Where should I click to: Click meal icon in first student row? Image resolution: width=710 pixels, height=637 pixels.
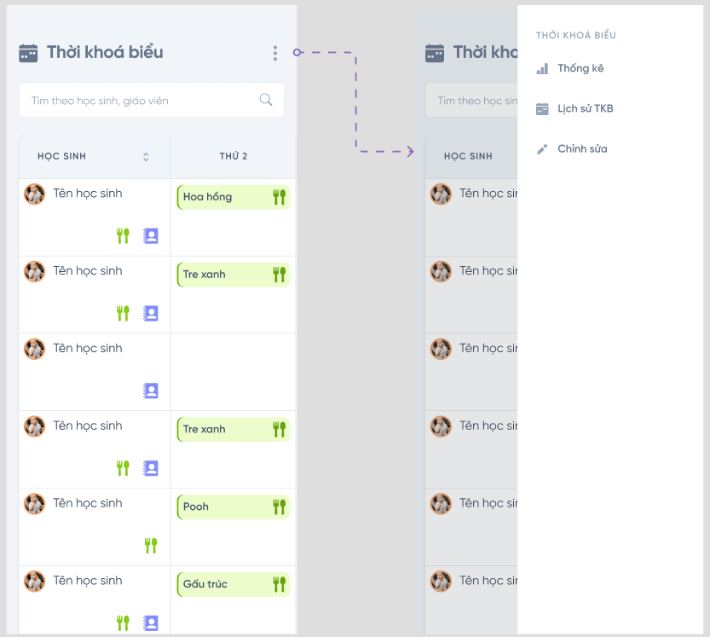(123, 236)
